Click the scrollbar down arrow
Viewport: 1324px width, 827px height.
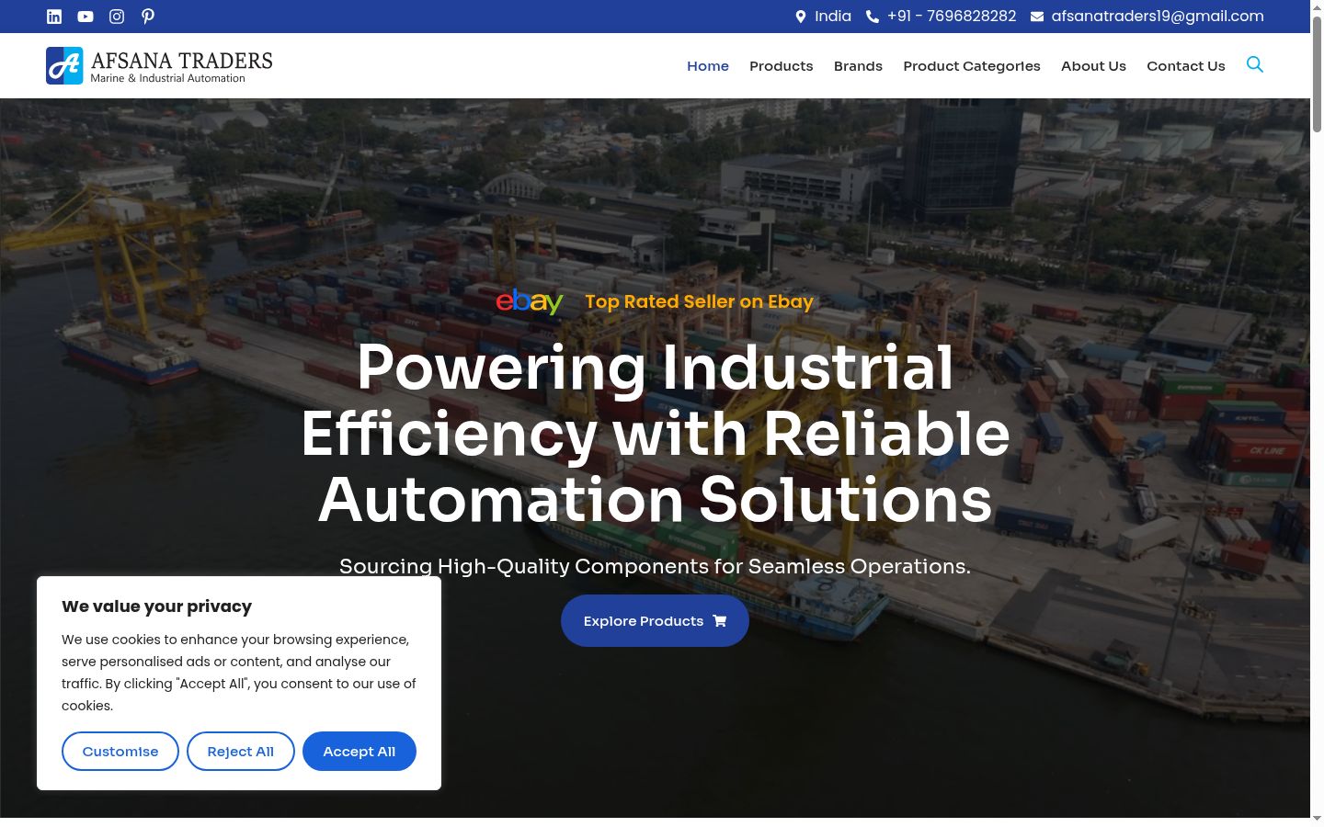[1317, 819]
